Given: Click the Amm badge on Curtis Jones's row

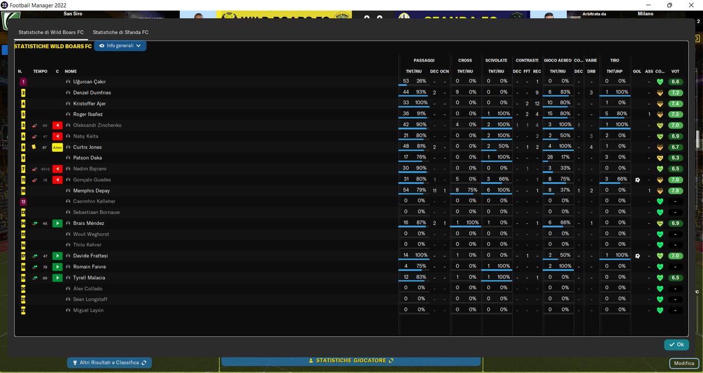Looking at the screenshot, I should [57, 147].
